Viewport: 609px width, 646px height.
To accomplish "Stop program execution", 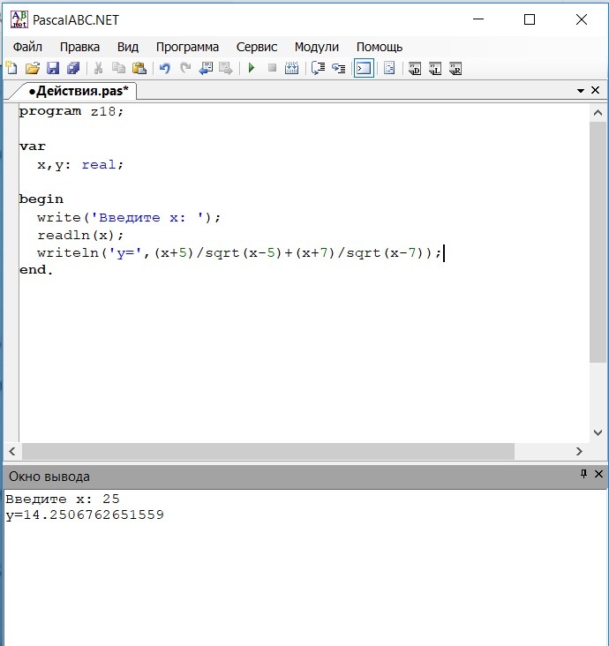I will coord(272,68).
